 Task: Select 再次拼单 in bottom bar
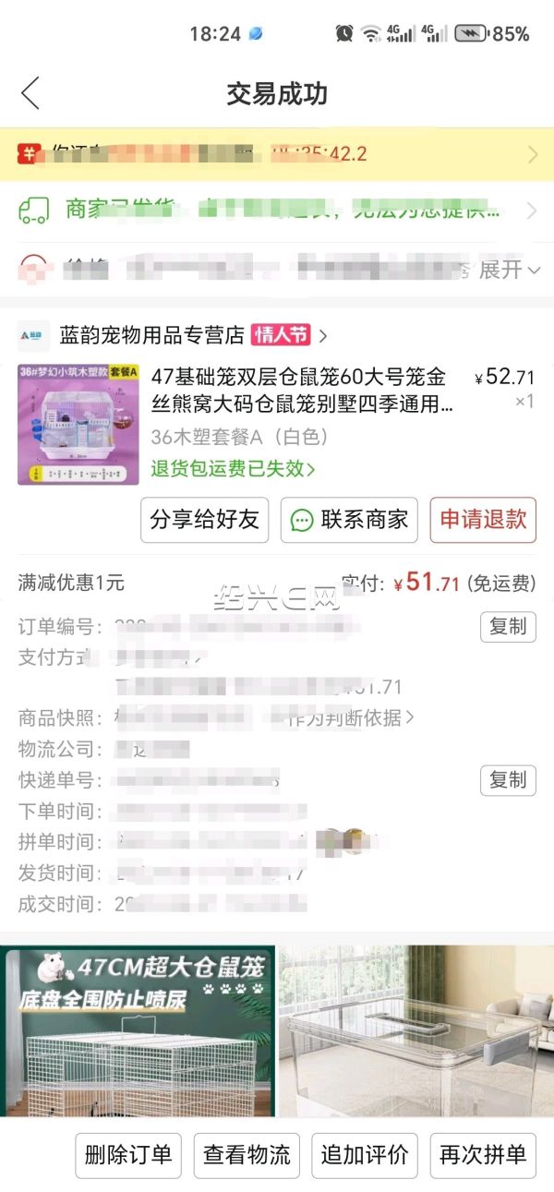(483, 1155)
